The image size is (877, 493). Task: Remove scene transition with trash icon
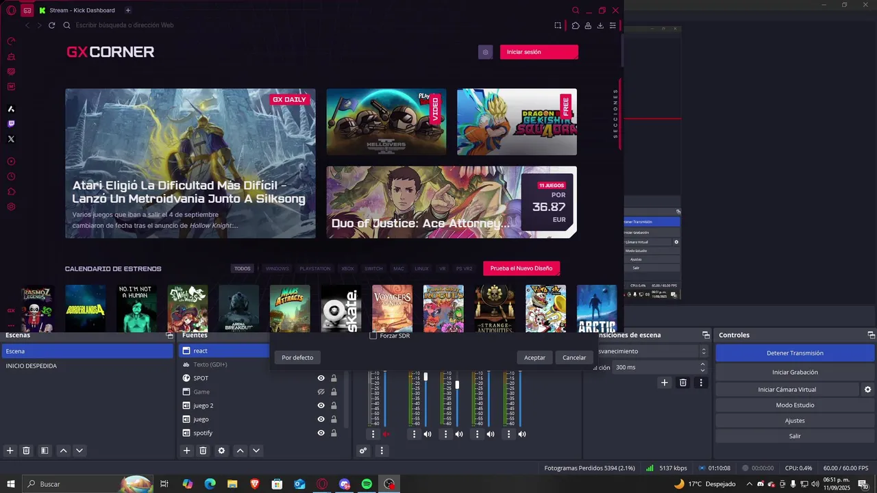coord(683,383)
